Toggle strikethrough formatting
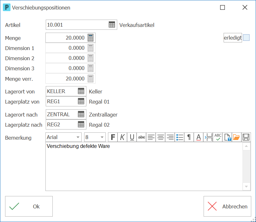Screen dimensions: 256x222 [x=142, y=137]
